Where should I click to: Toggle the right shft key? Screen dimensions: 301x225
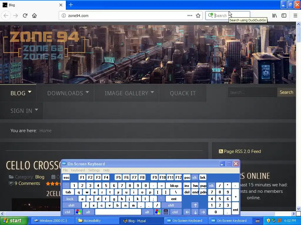point(171,205)
